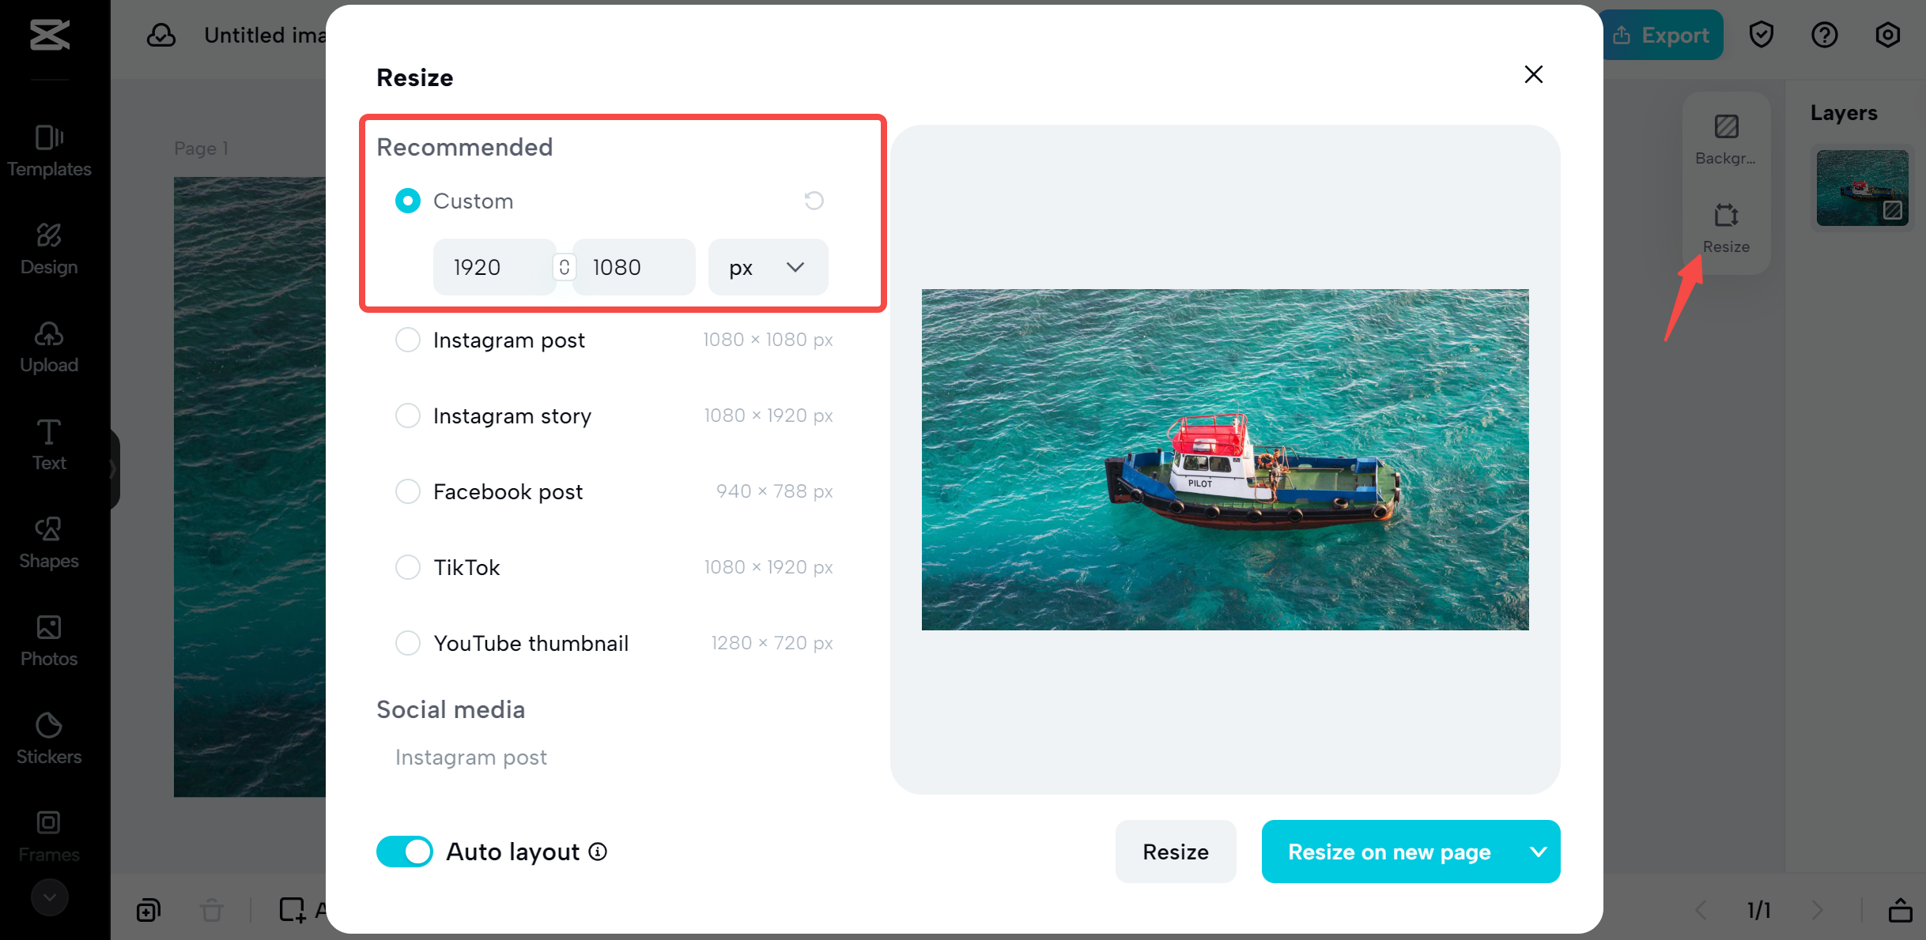This screenshot has width=1926, height=940.
Task: Open the settings hexagon icon
Action: [1887, 35]
